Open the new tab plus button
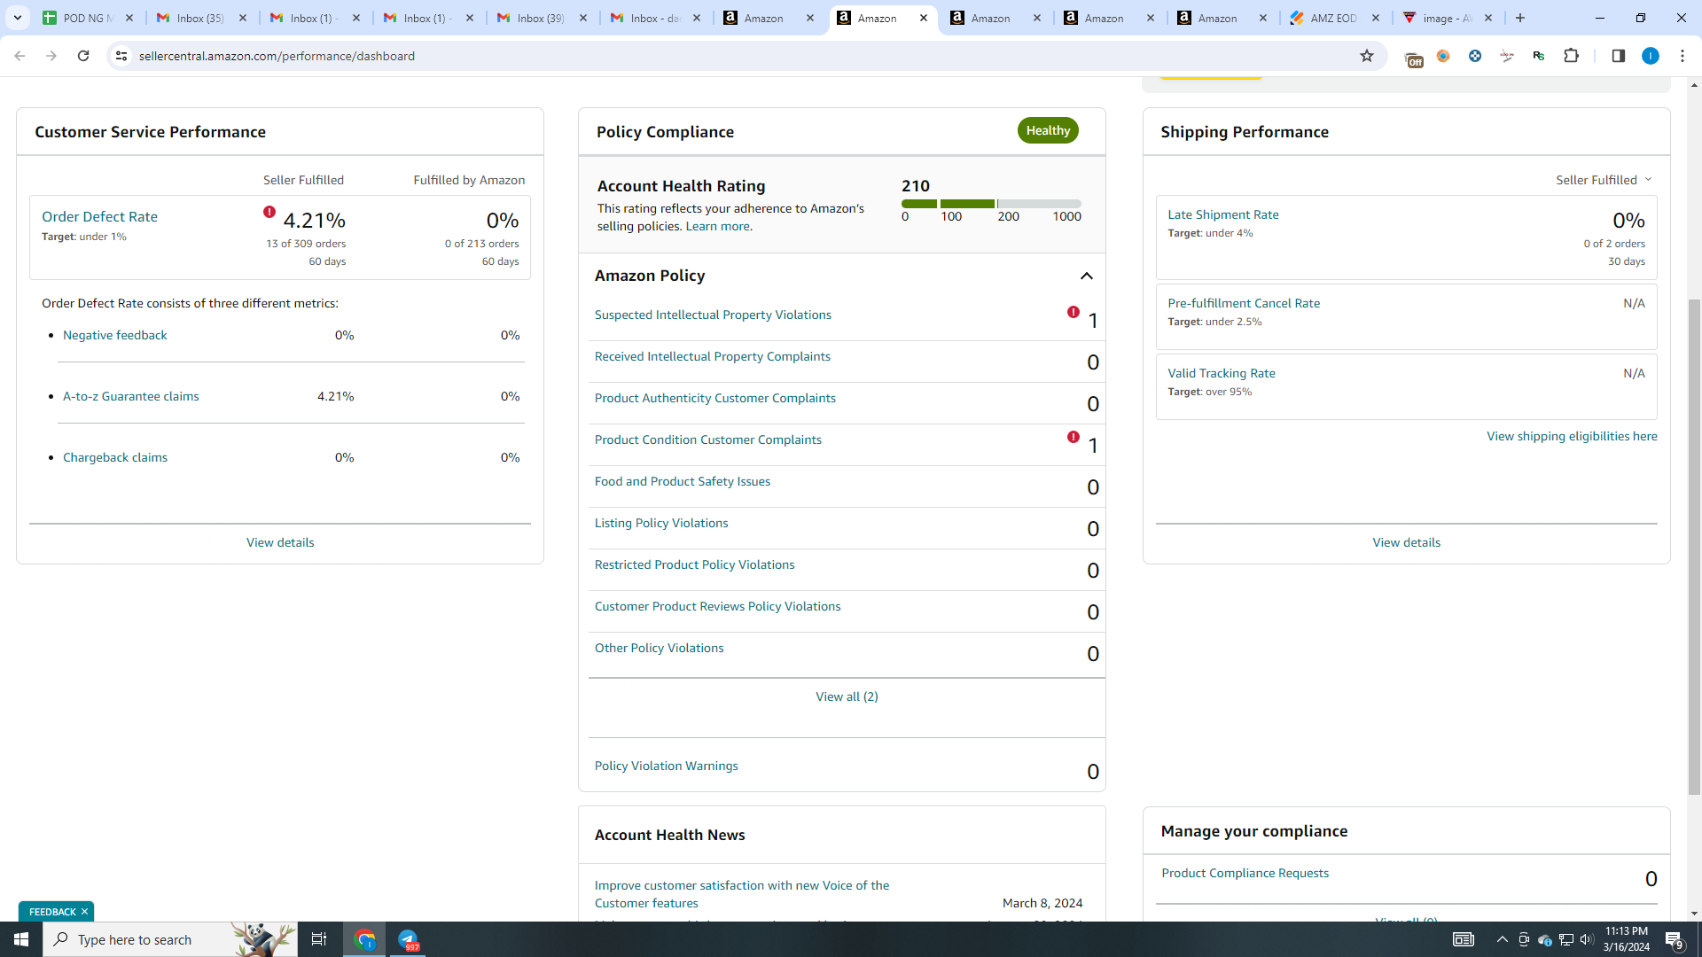The height and width of the screenshot is (957, 1702). (x=1520, y=18)
